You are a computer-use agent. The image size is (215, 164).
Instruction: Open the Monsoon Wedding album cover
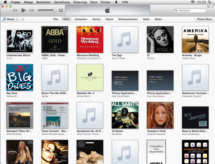click(90, 40)
